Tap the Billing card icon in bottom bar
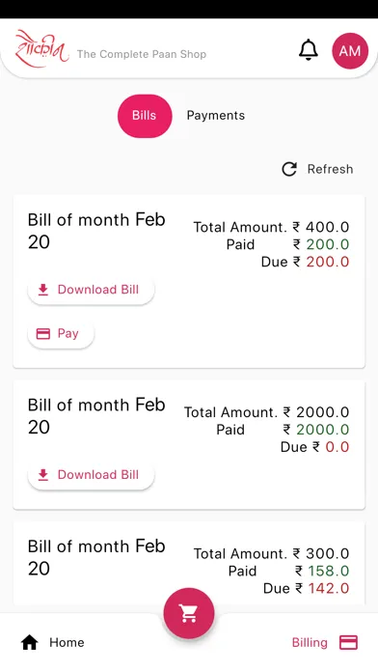 click(348, 642)
